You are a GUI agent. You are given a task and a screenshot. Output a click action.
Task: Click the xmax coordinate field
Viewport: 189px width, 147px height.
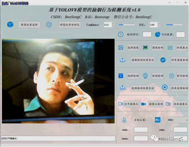pyautogui.click(x=141, y=138)
